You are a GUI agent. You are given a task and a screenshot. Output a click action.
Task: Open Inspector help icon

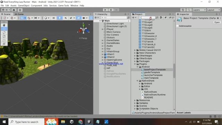pos(218,18)
